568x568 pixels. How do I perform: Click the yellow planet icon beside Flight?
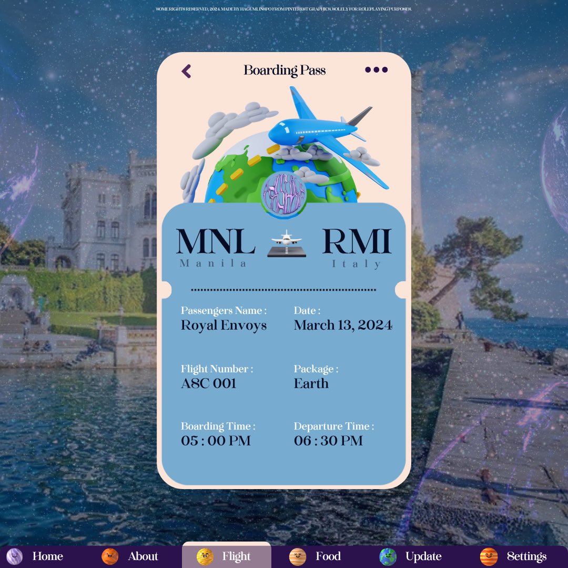pyautogui.click(x=205, y=557)
